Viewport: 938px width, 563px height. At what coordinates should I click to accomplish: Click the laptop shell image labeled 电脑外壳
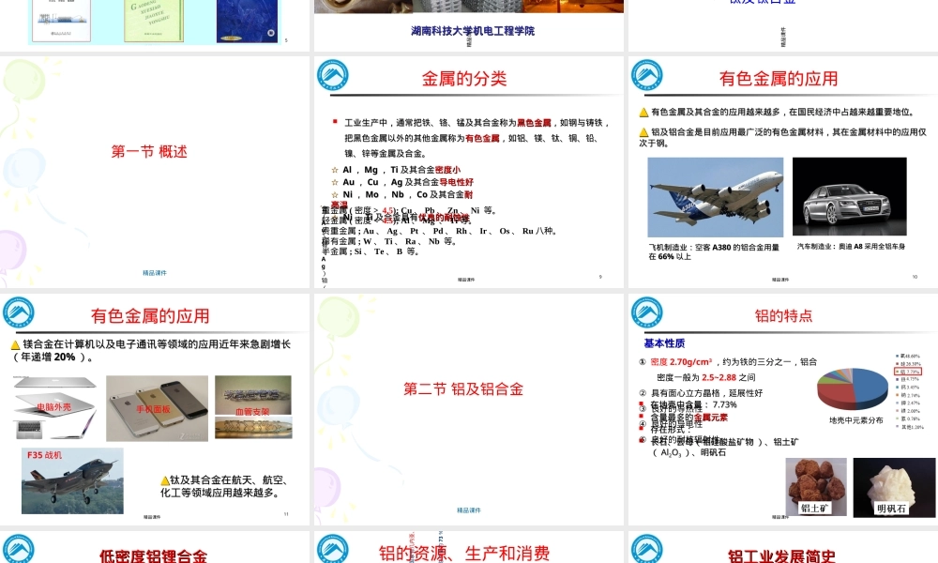pyautogui.click(x=55, y=407)
